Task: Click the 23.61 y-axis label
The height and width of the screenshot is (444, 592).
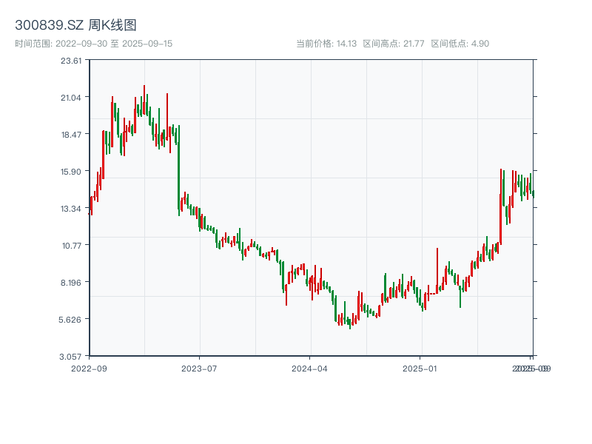Action: coord(71,61)
